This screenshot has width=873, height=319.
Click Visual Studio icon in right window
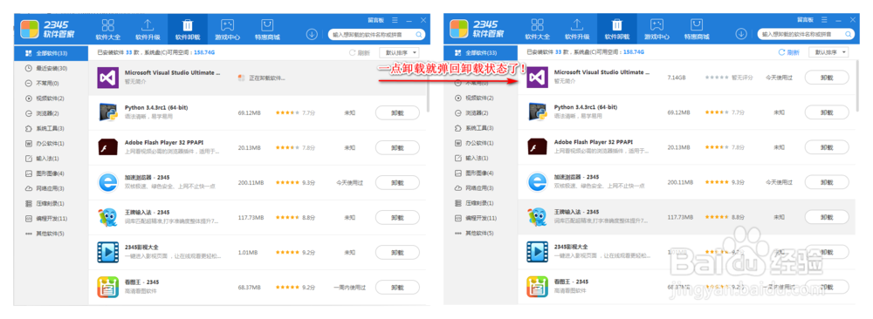(536, 78)
